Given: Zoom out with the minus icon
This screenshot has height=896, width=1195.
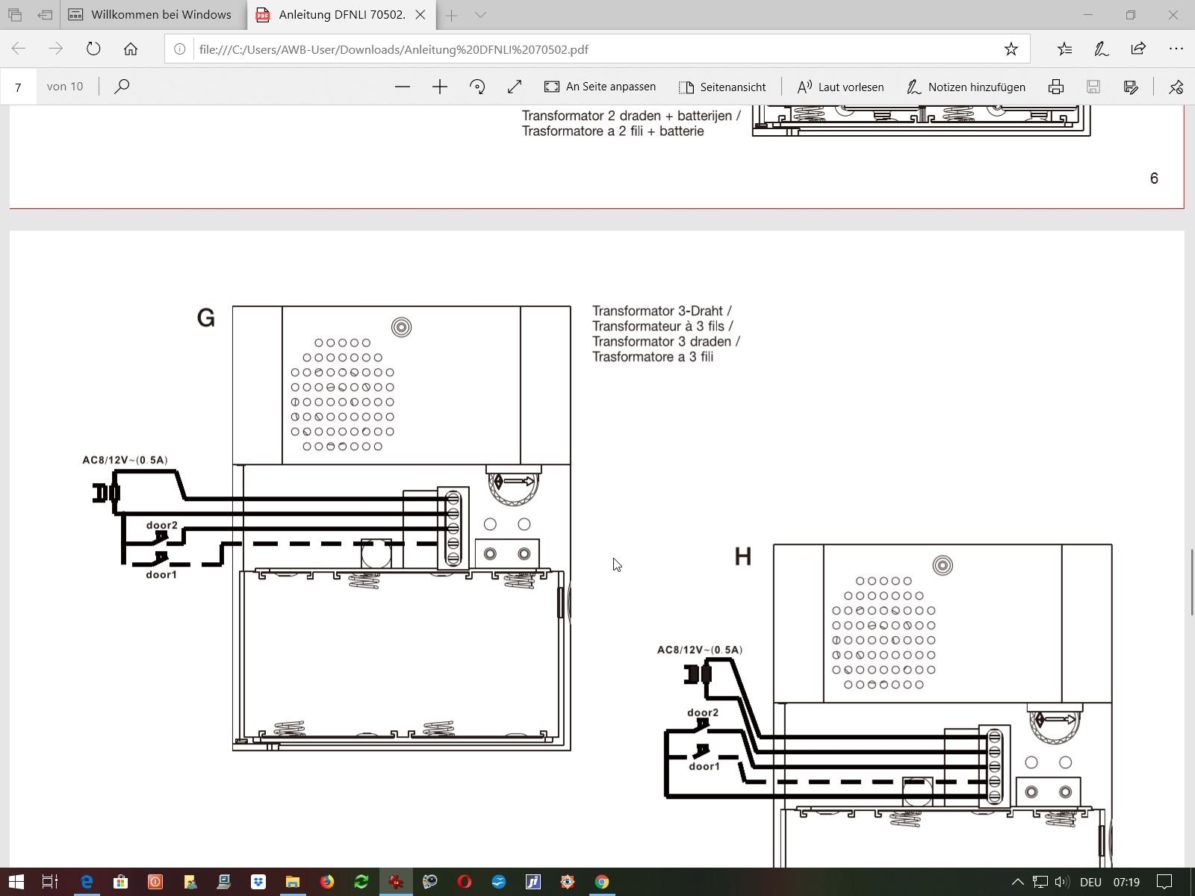Looking at the screenshot, I should pos(403,87).
